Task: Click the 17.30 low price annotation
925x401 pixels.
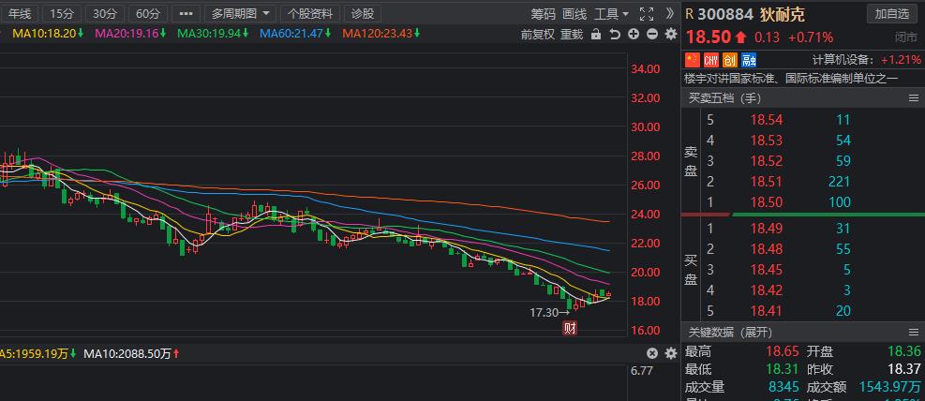Action: pos(549,313)
